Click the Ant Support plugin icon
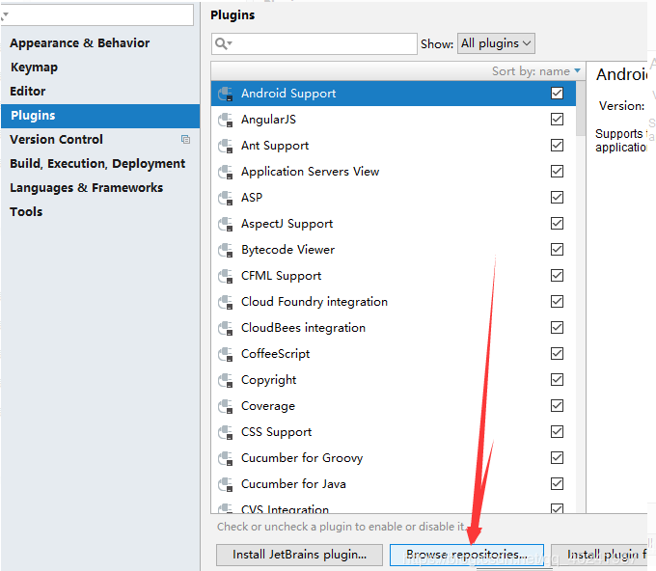656x571 pixels. point(226,146)
